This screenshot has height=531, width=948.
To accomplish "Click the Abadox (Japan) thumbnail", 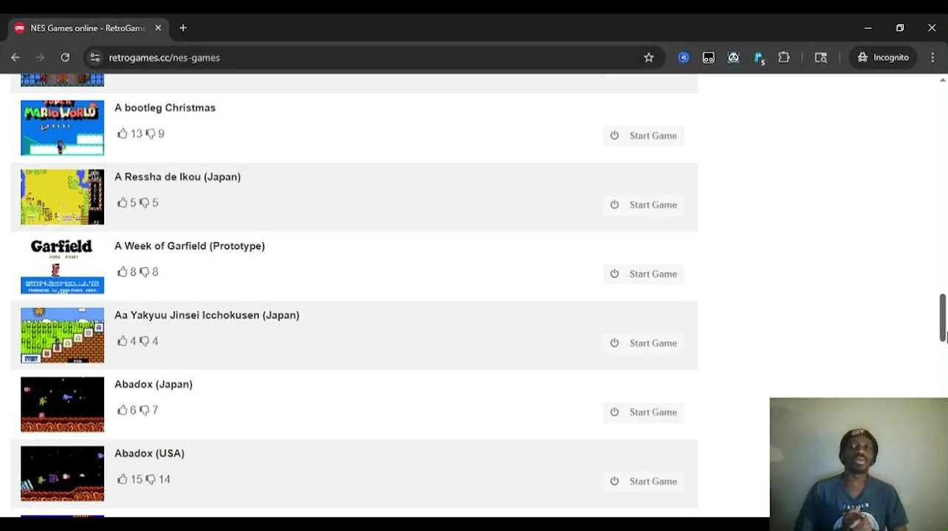I will point(63,404).
